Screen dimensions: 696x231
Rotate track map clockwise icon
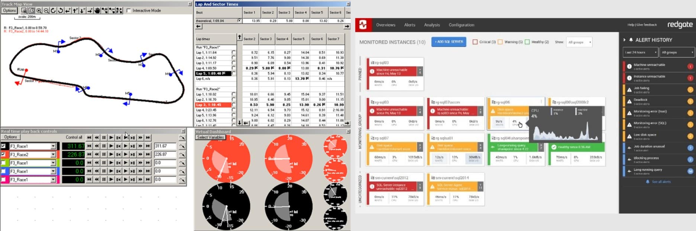coord(53,11)
